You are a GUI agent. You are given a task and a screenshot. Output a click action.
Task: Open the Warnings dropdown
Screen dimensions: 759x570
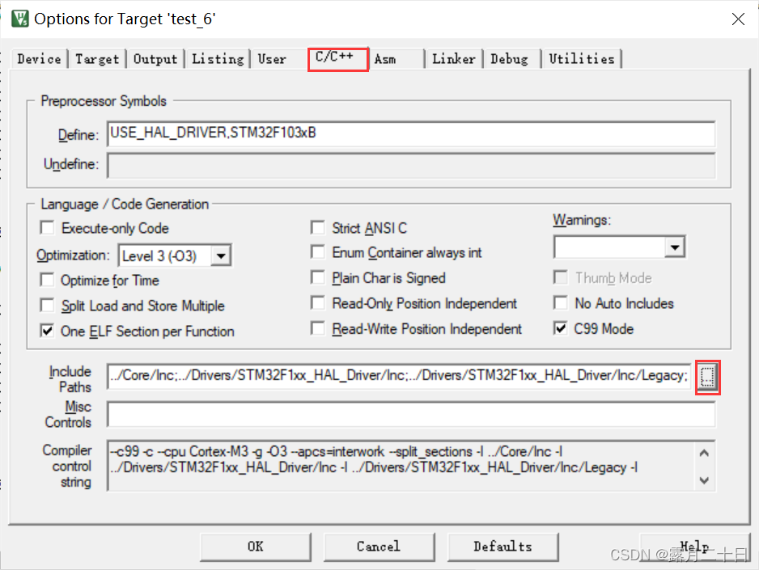(674, 247)
